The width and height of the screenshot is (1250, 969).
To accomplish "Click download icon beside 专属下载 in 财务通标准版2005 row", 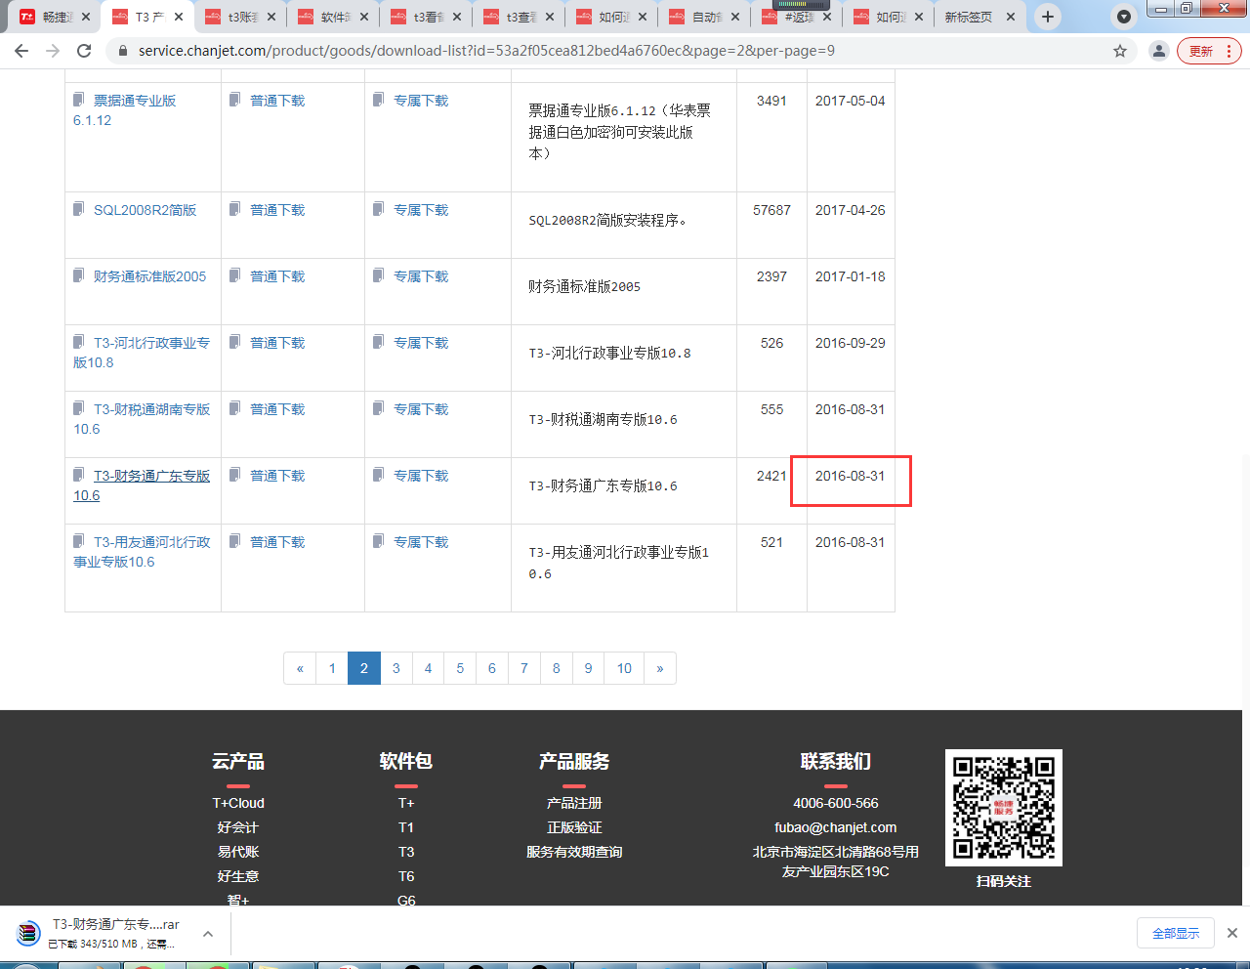I will click(378, 275).
